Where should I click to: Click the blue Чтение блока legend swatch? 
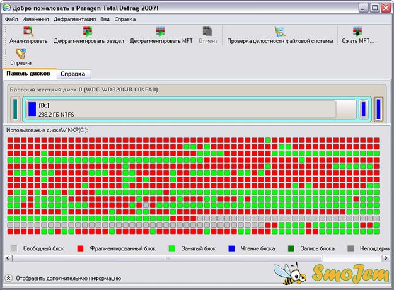[x=231, y=248]
